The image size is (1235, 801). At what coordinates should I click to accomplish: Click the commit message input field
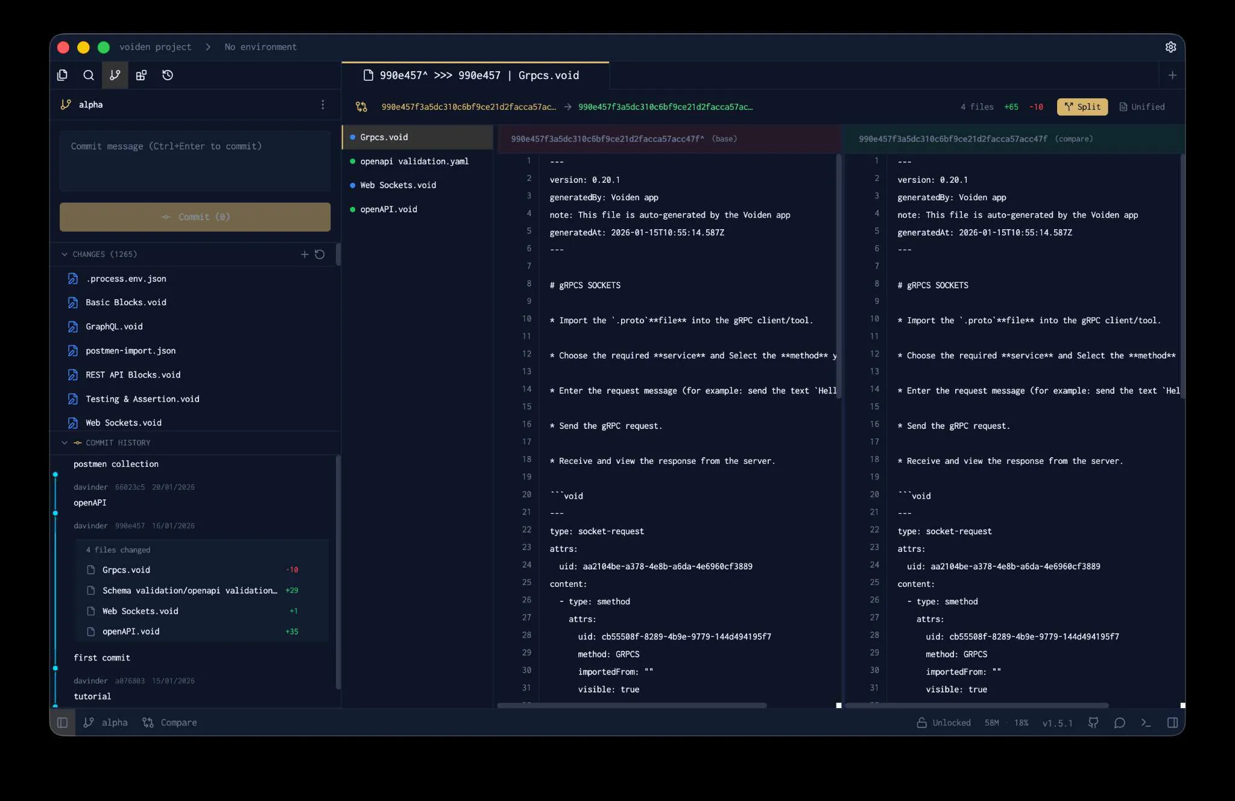click(x=195, y=161)
